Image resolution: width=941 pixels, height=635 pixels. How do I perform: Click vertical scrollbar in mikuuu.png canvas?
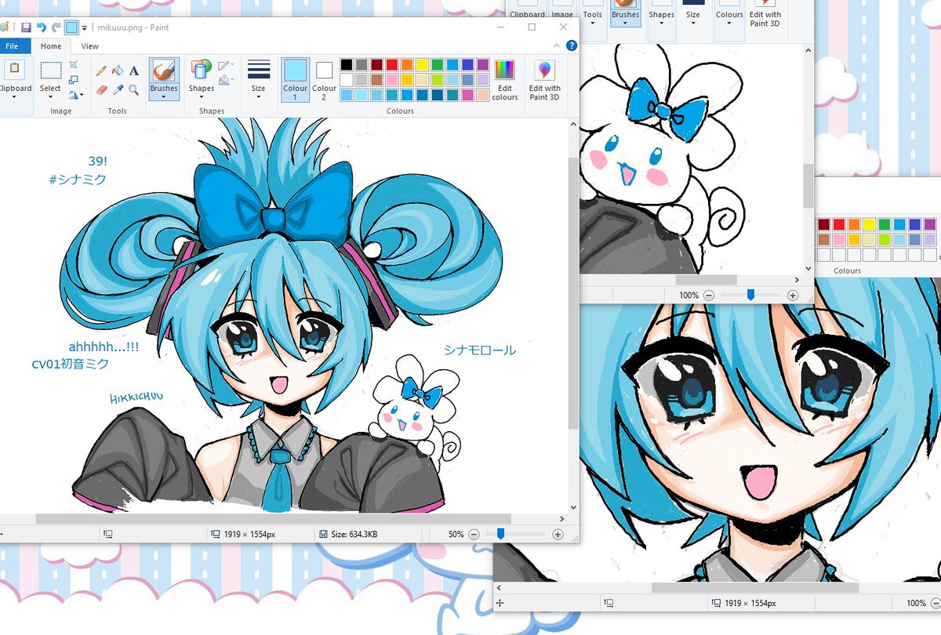click(573, 293)
